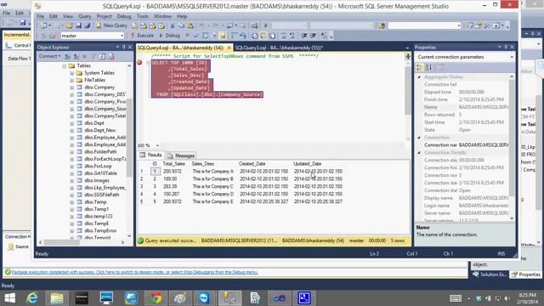544x306 pixels.
Task: Click the package execution completed link
Action: 134,272
